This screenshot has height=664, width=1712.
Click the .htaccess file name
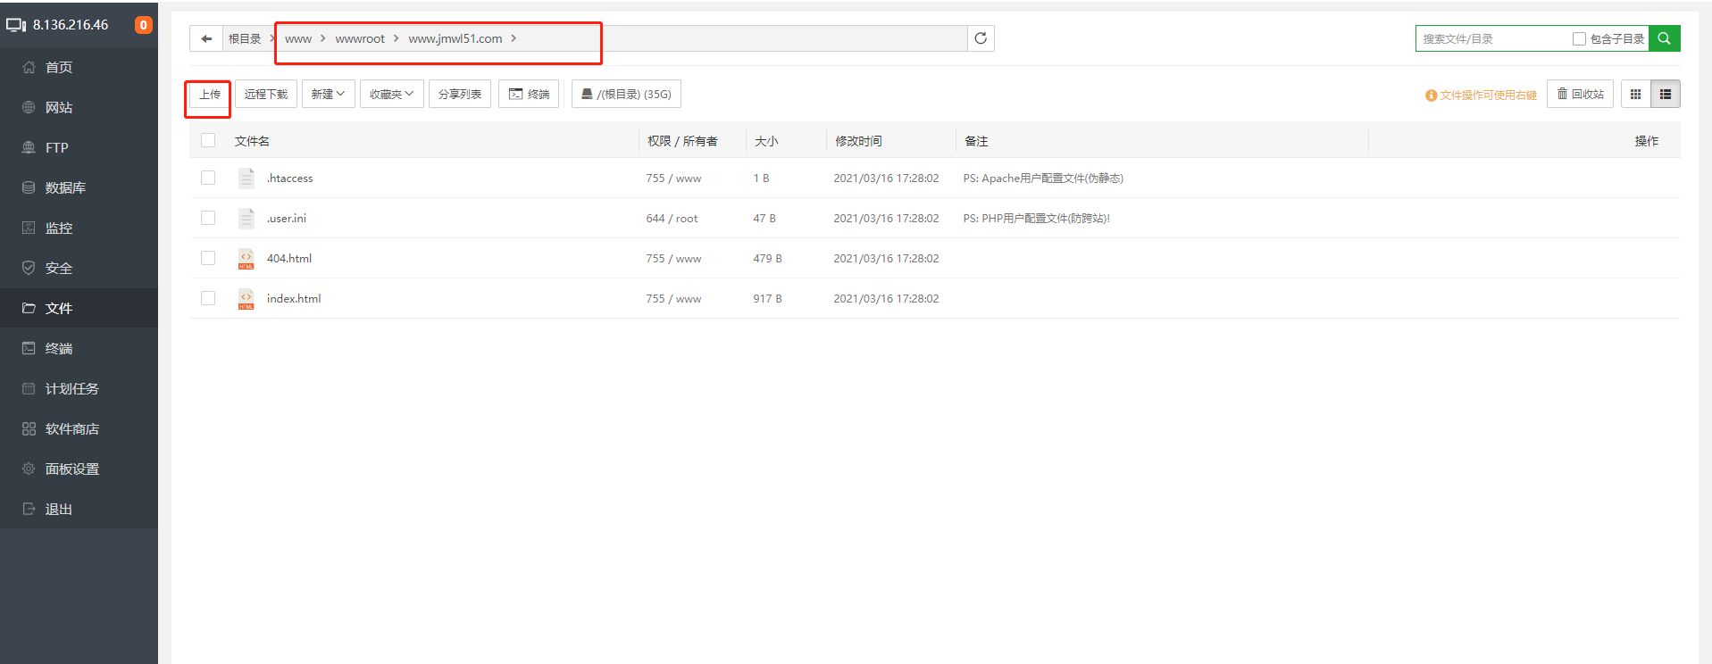click(290, 178)
